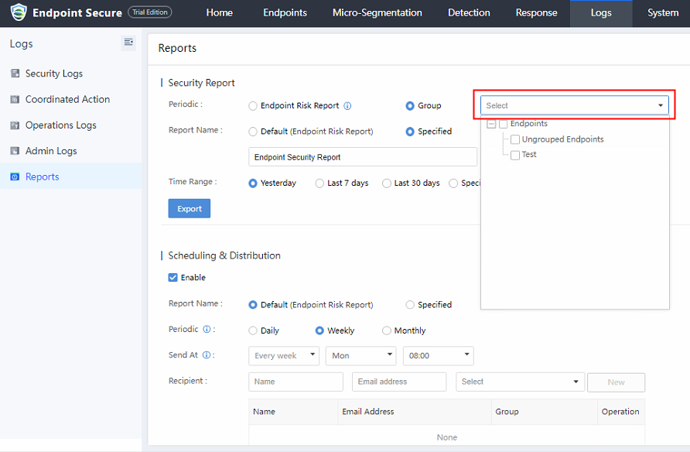Screen dimensions: 690x452
Task: Open Security Logs from the sidebar icon
Action: point(15,74)
